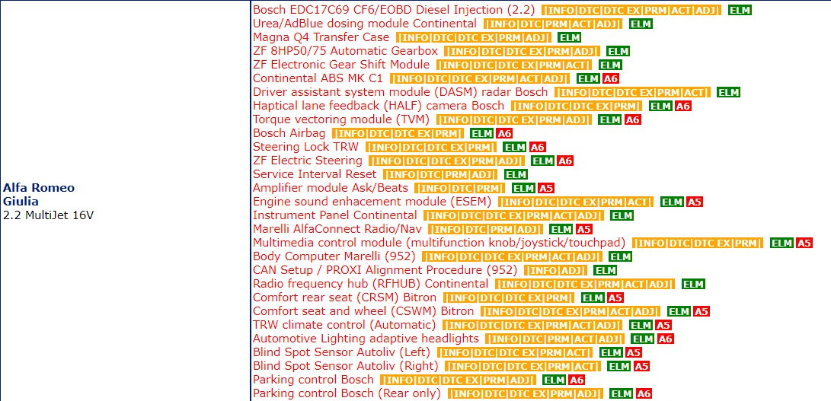Click ELM badge on Urea/AdBlue dosing row
831x401 pixels.
[641, 24]
